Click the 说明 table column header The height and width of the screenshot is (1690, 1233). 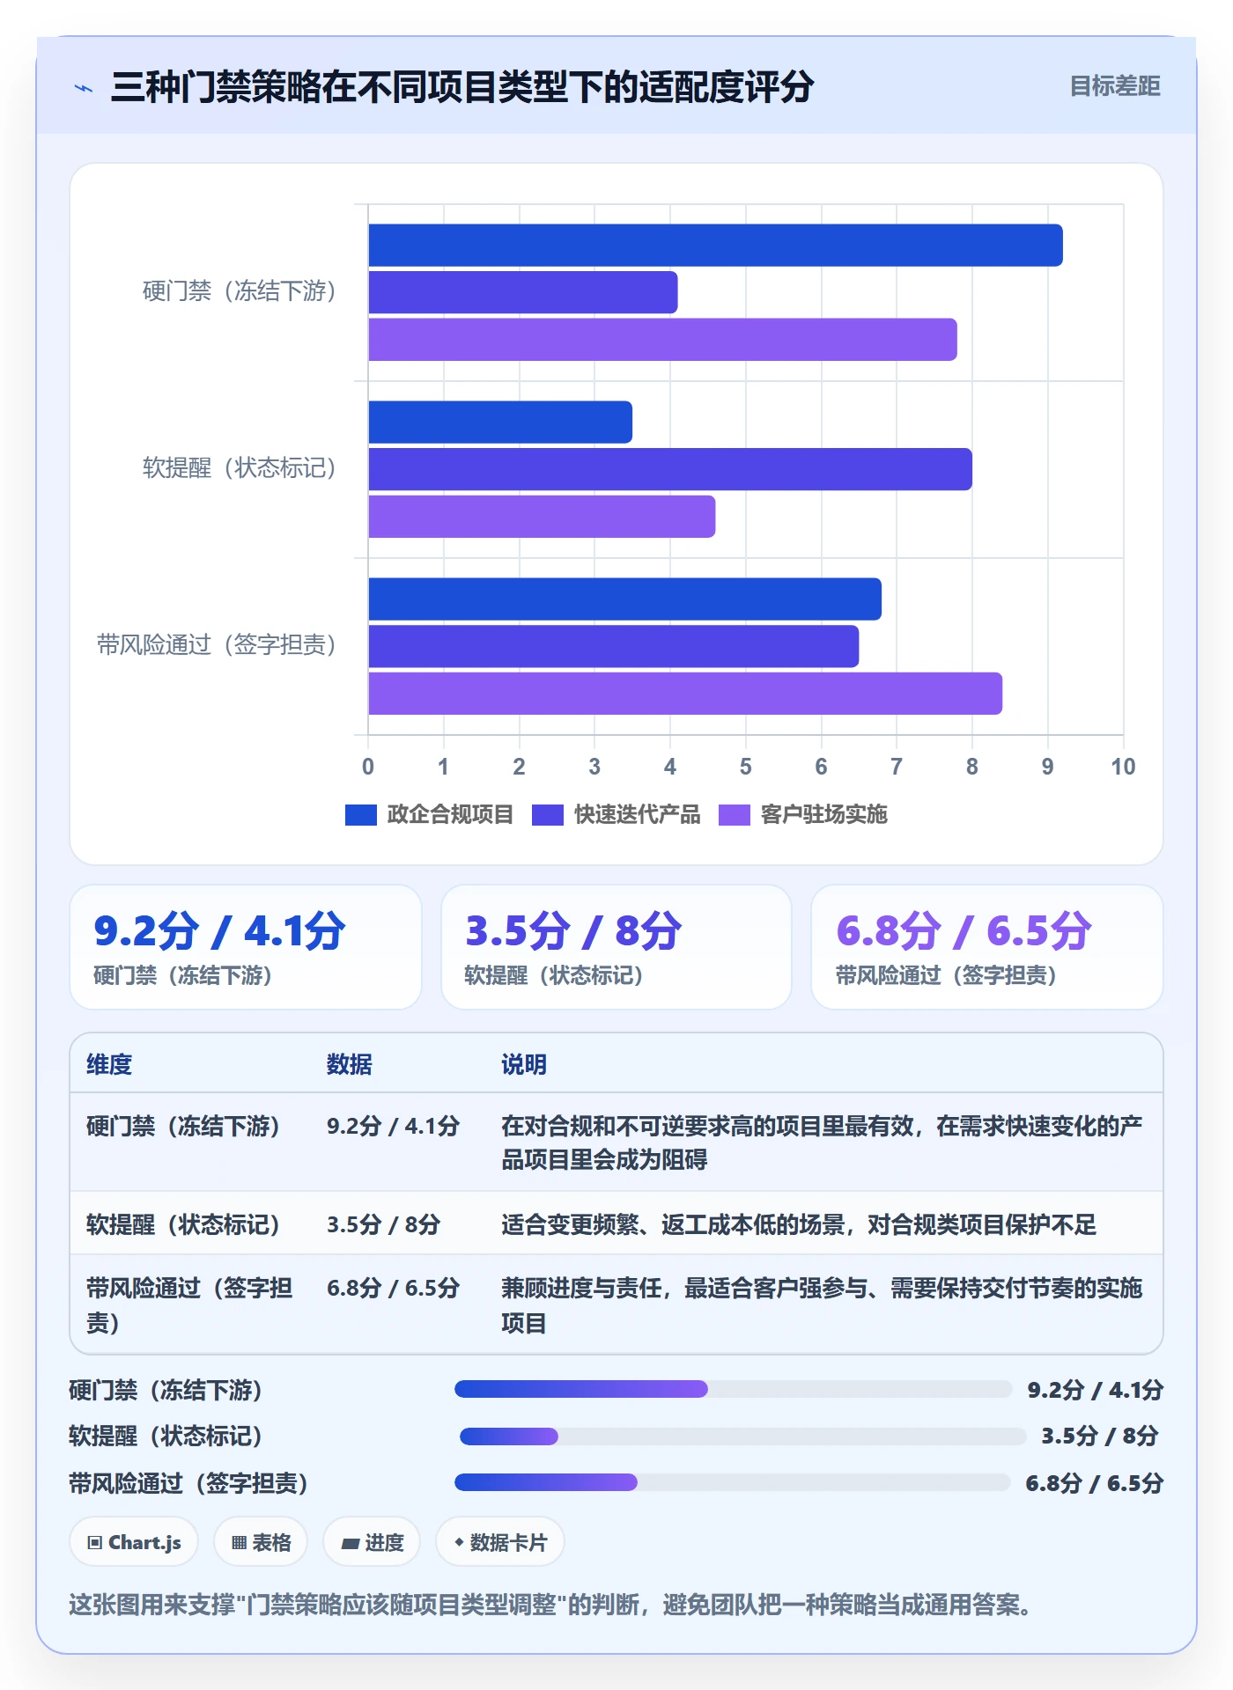click(x=524, y=1064)
